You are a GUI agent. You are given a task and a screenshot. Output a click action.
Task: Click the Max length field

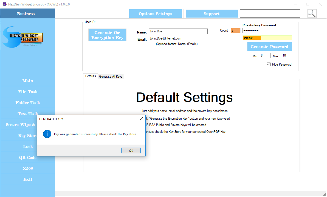(x=287, y=55)
